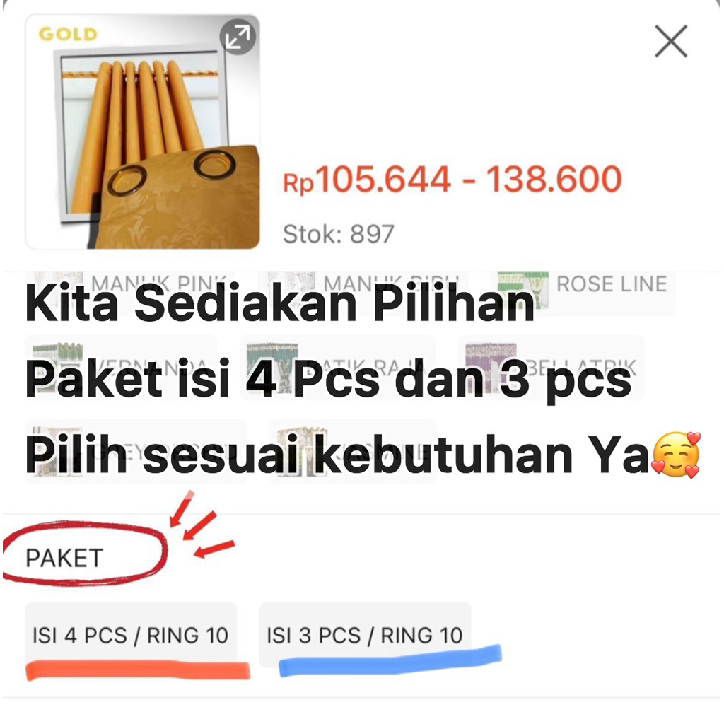Click the orange underline stroke
This screenshot has height=724, width=724.
tap(138, 670)
